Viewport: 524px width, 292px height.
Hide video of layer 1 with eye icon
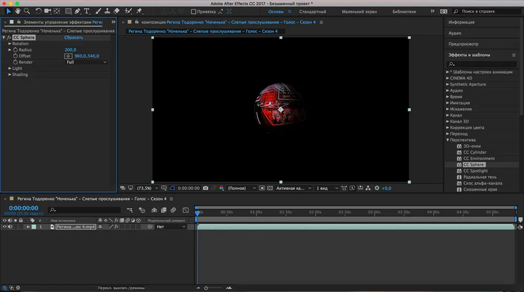(x=4, y=227)
